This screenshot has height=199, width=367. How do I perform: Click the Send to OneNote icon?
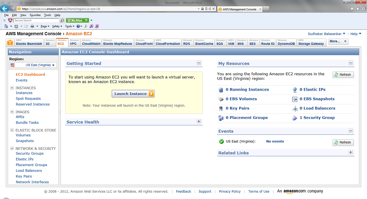(x=91, y=26)
